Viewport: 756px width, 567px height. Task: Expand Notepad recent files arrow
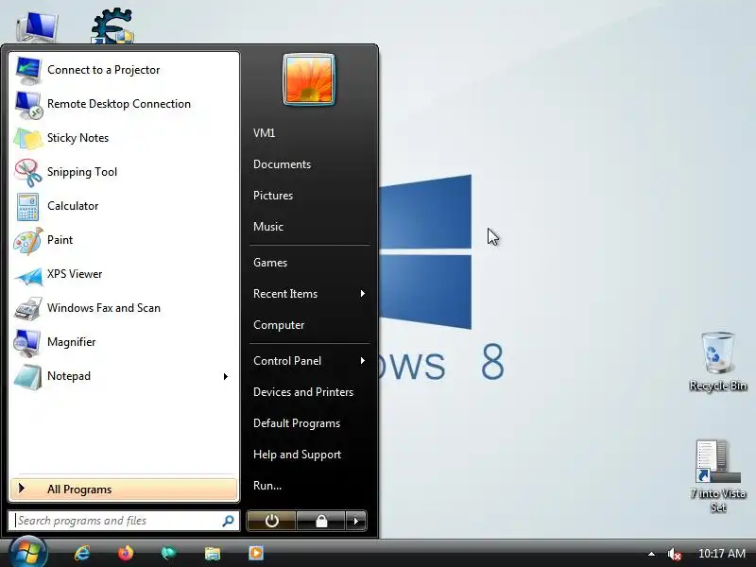[225, 376]
